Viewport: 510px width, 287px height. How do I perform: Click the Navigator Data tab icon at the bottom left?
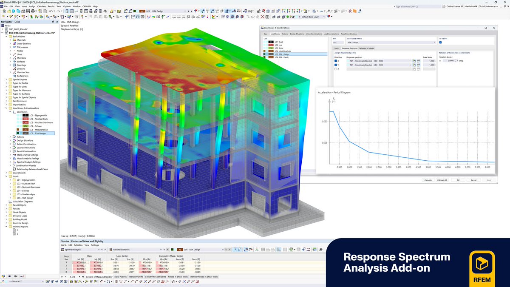tap(4, 276)
